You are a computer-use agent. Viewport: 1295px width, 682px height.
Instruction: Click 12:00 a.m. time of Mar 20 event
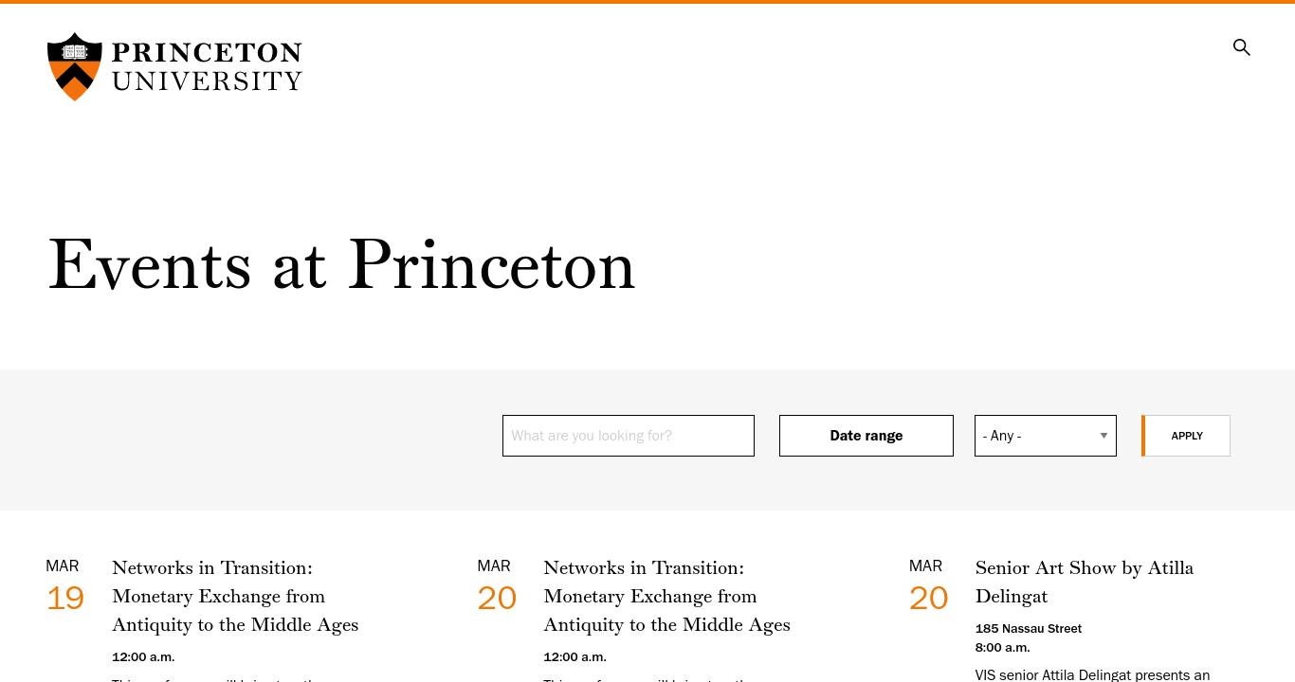(575, 656)
